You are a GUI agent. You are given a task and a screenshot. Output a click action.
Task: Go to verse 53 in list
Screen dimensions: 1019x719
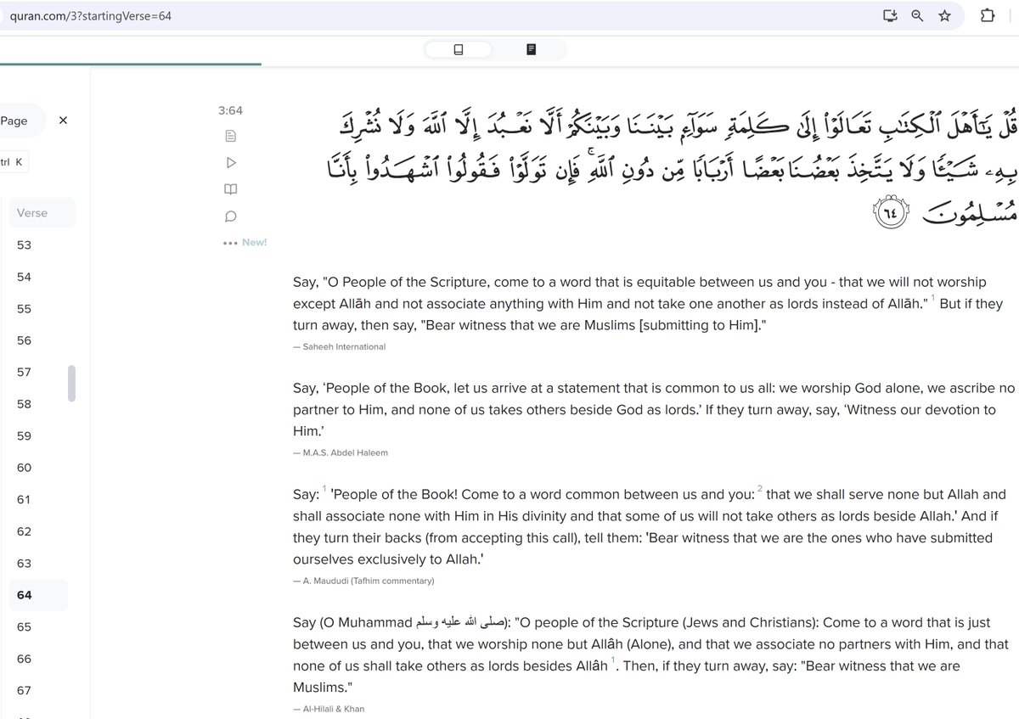click(24, 245)
